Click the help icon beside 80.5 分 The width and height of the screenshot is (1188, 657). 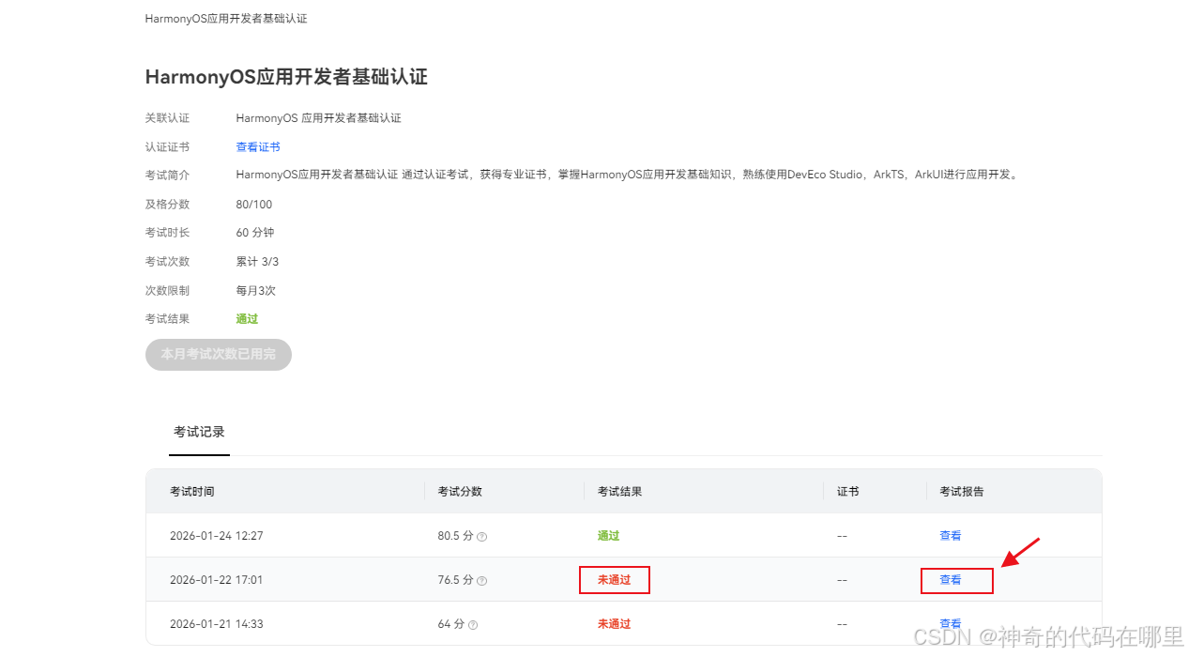pyautogui.click(x=482, y=537)
